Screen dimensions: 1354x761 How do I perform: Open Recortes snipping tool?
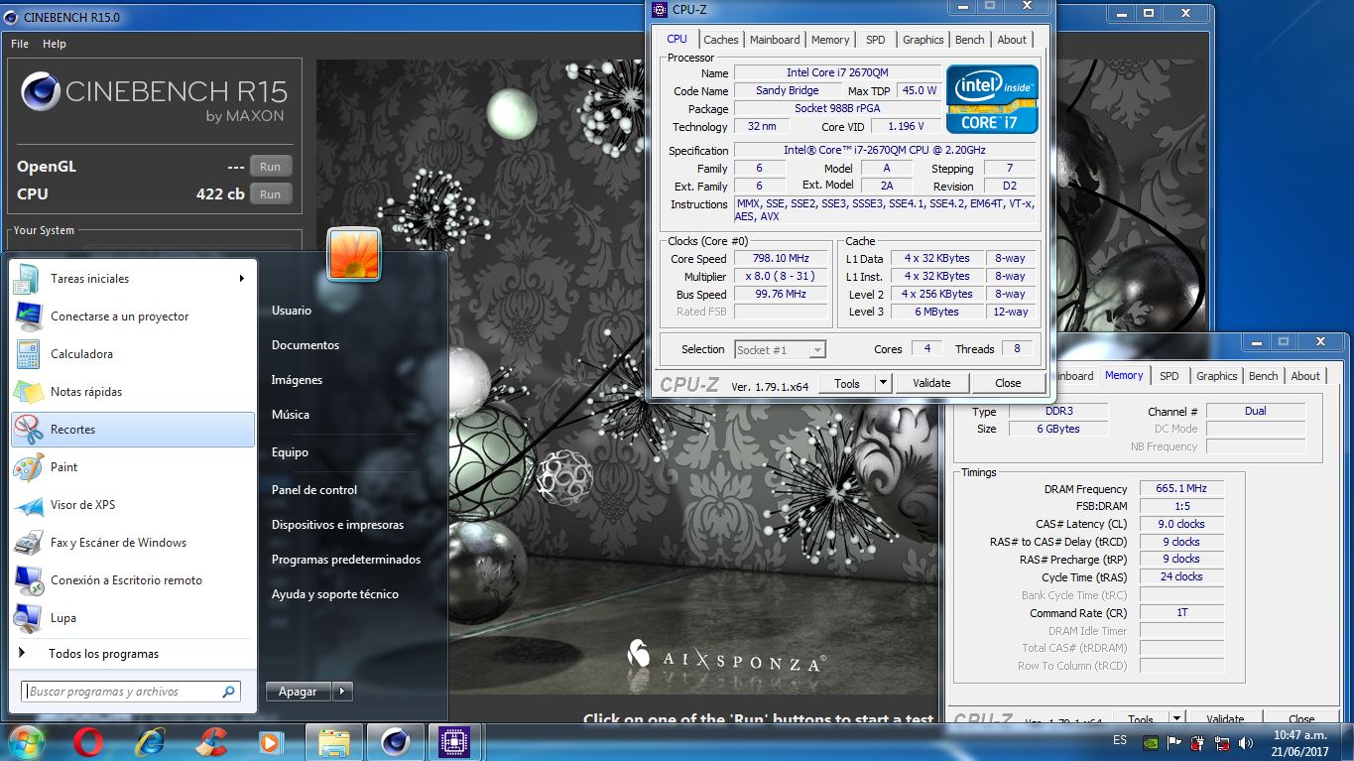[133, 430]
